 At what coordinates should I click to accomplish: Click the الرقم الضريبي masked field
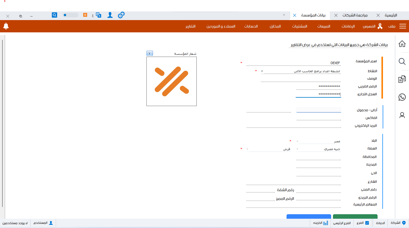(318, 87)
